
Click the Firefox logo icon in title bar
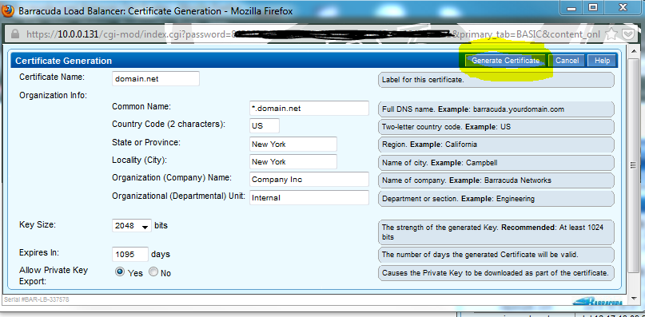pos(7,10)
